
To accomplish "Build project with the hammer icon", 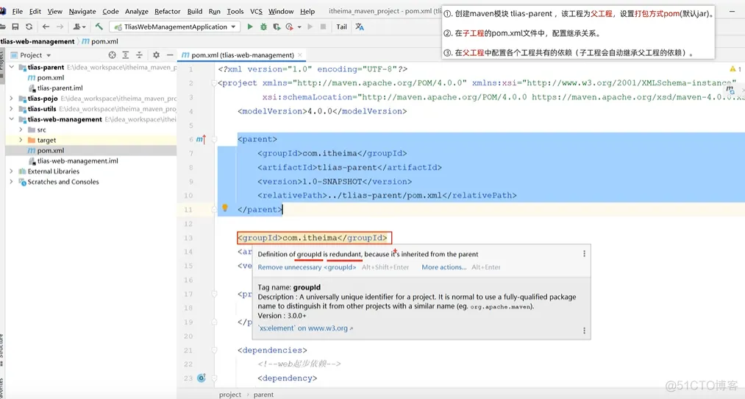I will coord(99,27).
